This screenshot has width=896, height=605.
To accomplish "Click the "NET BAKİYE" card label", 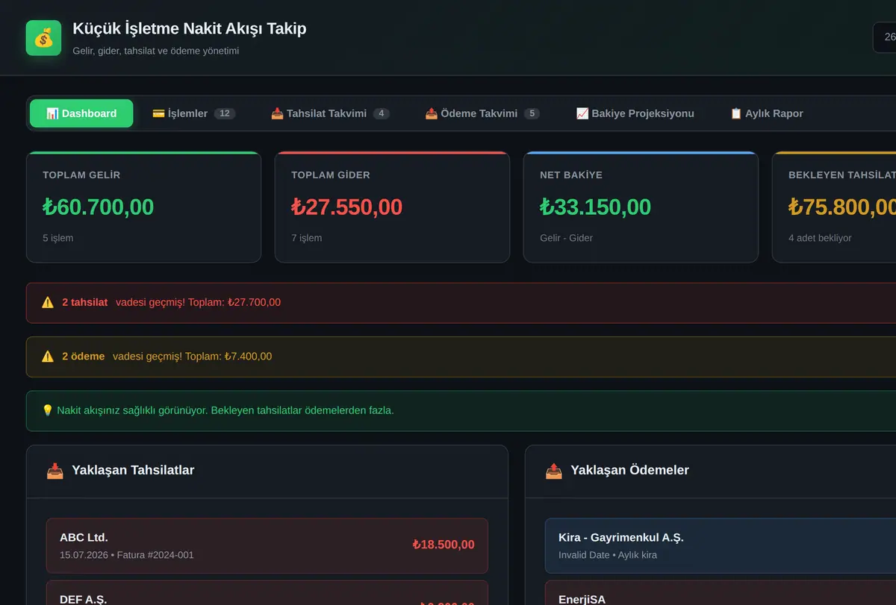I will pos(571,175).
